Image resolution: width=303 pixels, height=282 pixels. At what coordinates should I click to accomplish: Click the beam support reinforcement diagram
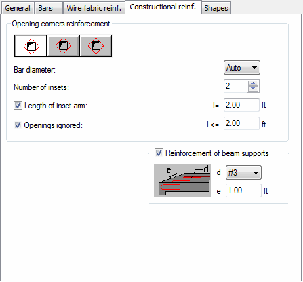point(182,181)
